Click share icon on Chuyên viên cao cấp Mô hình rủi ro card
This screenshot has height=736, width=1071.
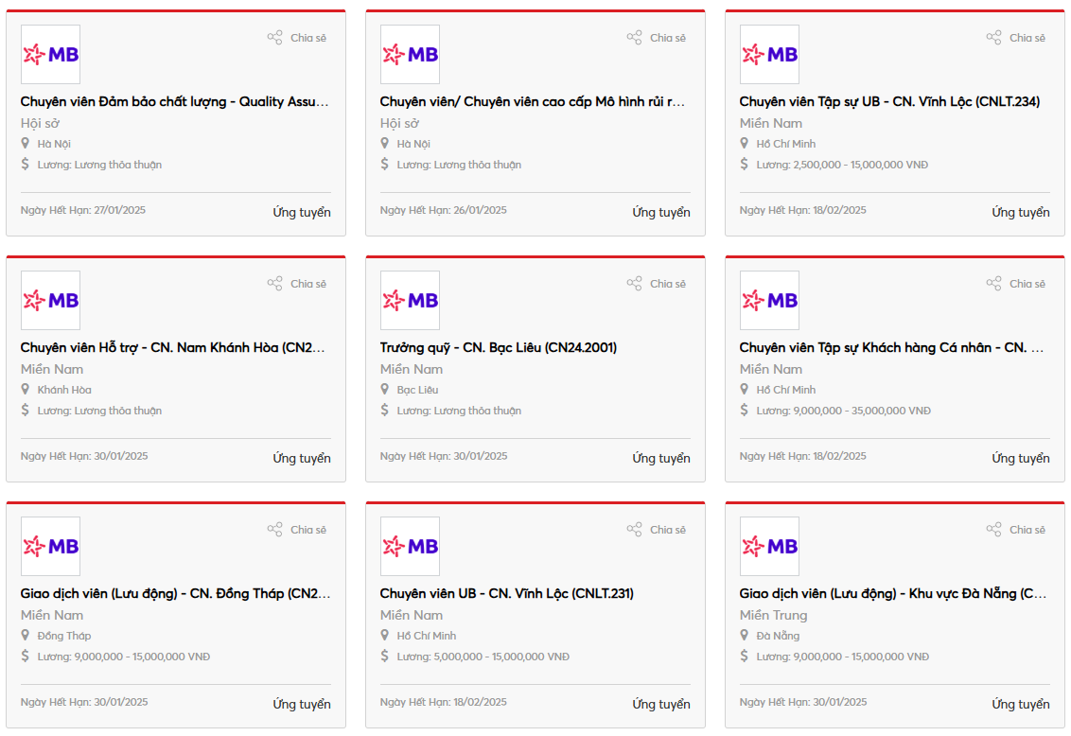[x=635, y=38]
